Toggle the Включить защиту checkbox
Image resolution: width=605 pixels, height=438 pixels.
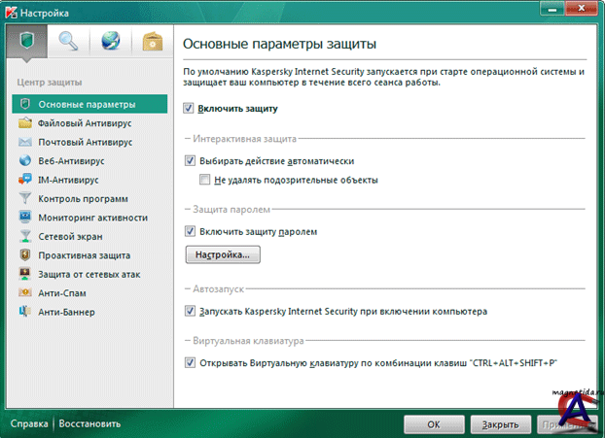190,109
